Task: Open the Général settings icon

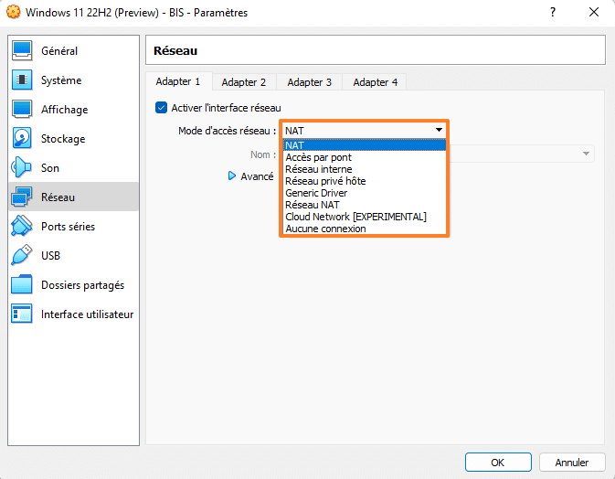Action: point(22,51)
